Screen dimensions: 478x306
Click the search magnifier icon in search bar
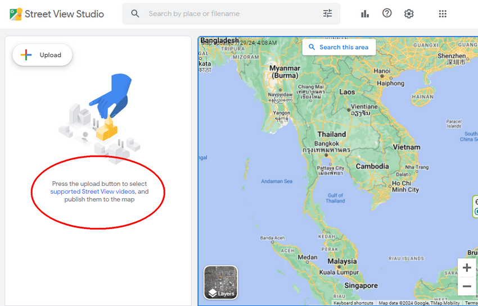(135, 13)
